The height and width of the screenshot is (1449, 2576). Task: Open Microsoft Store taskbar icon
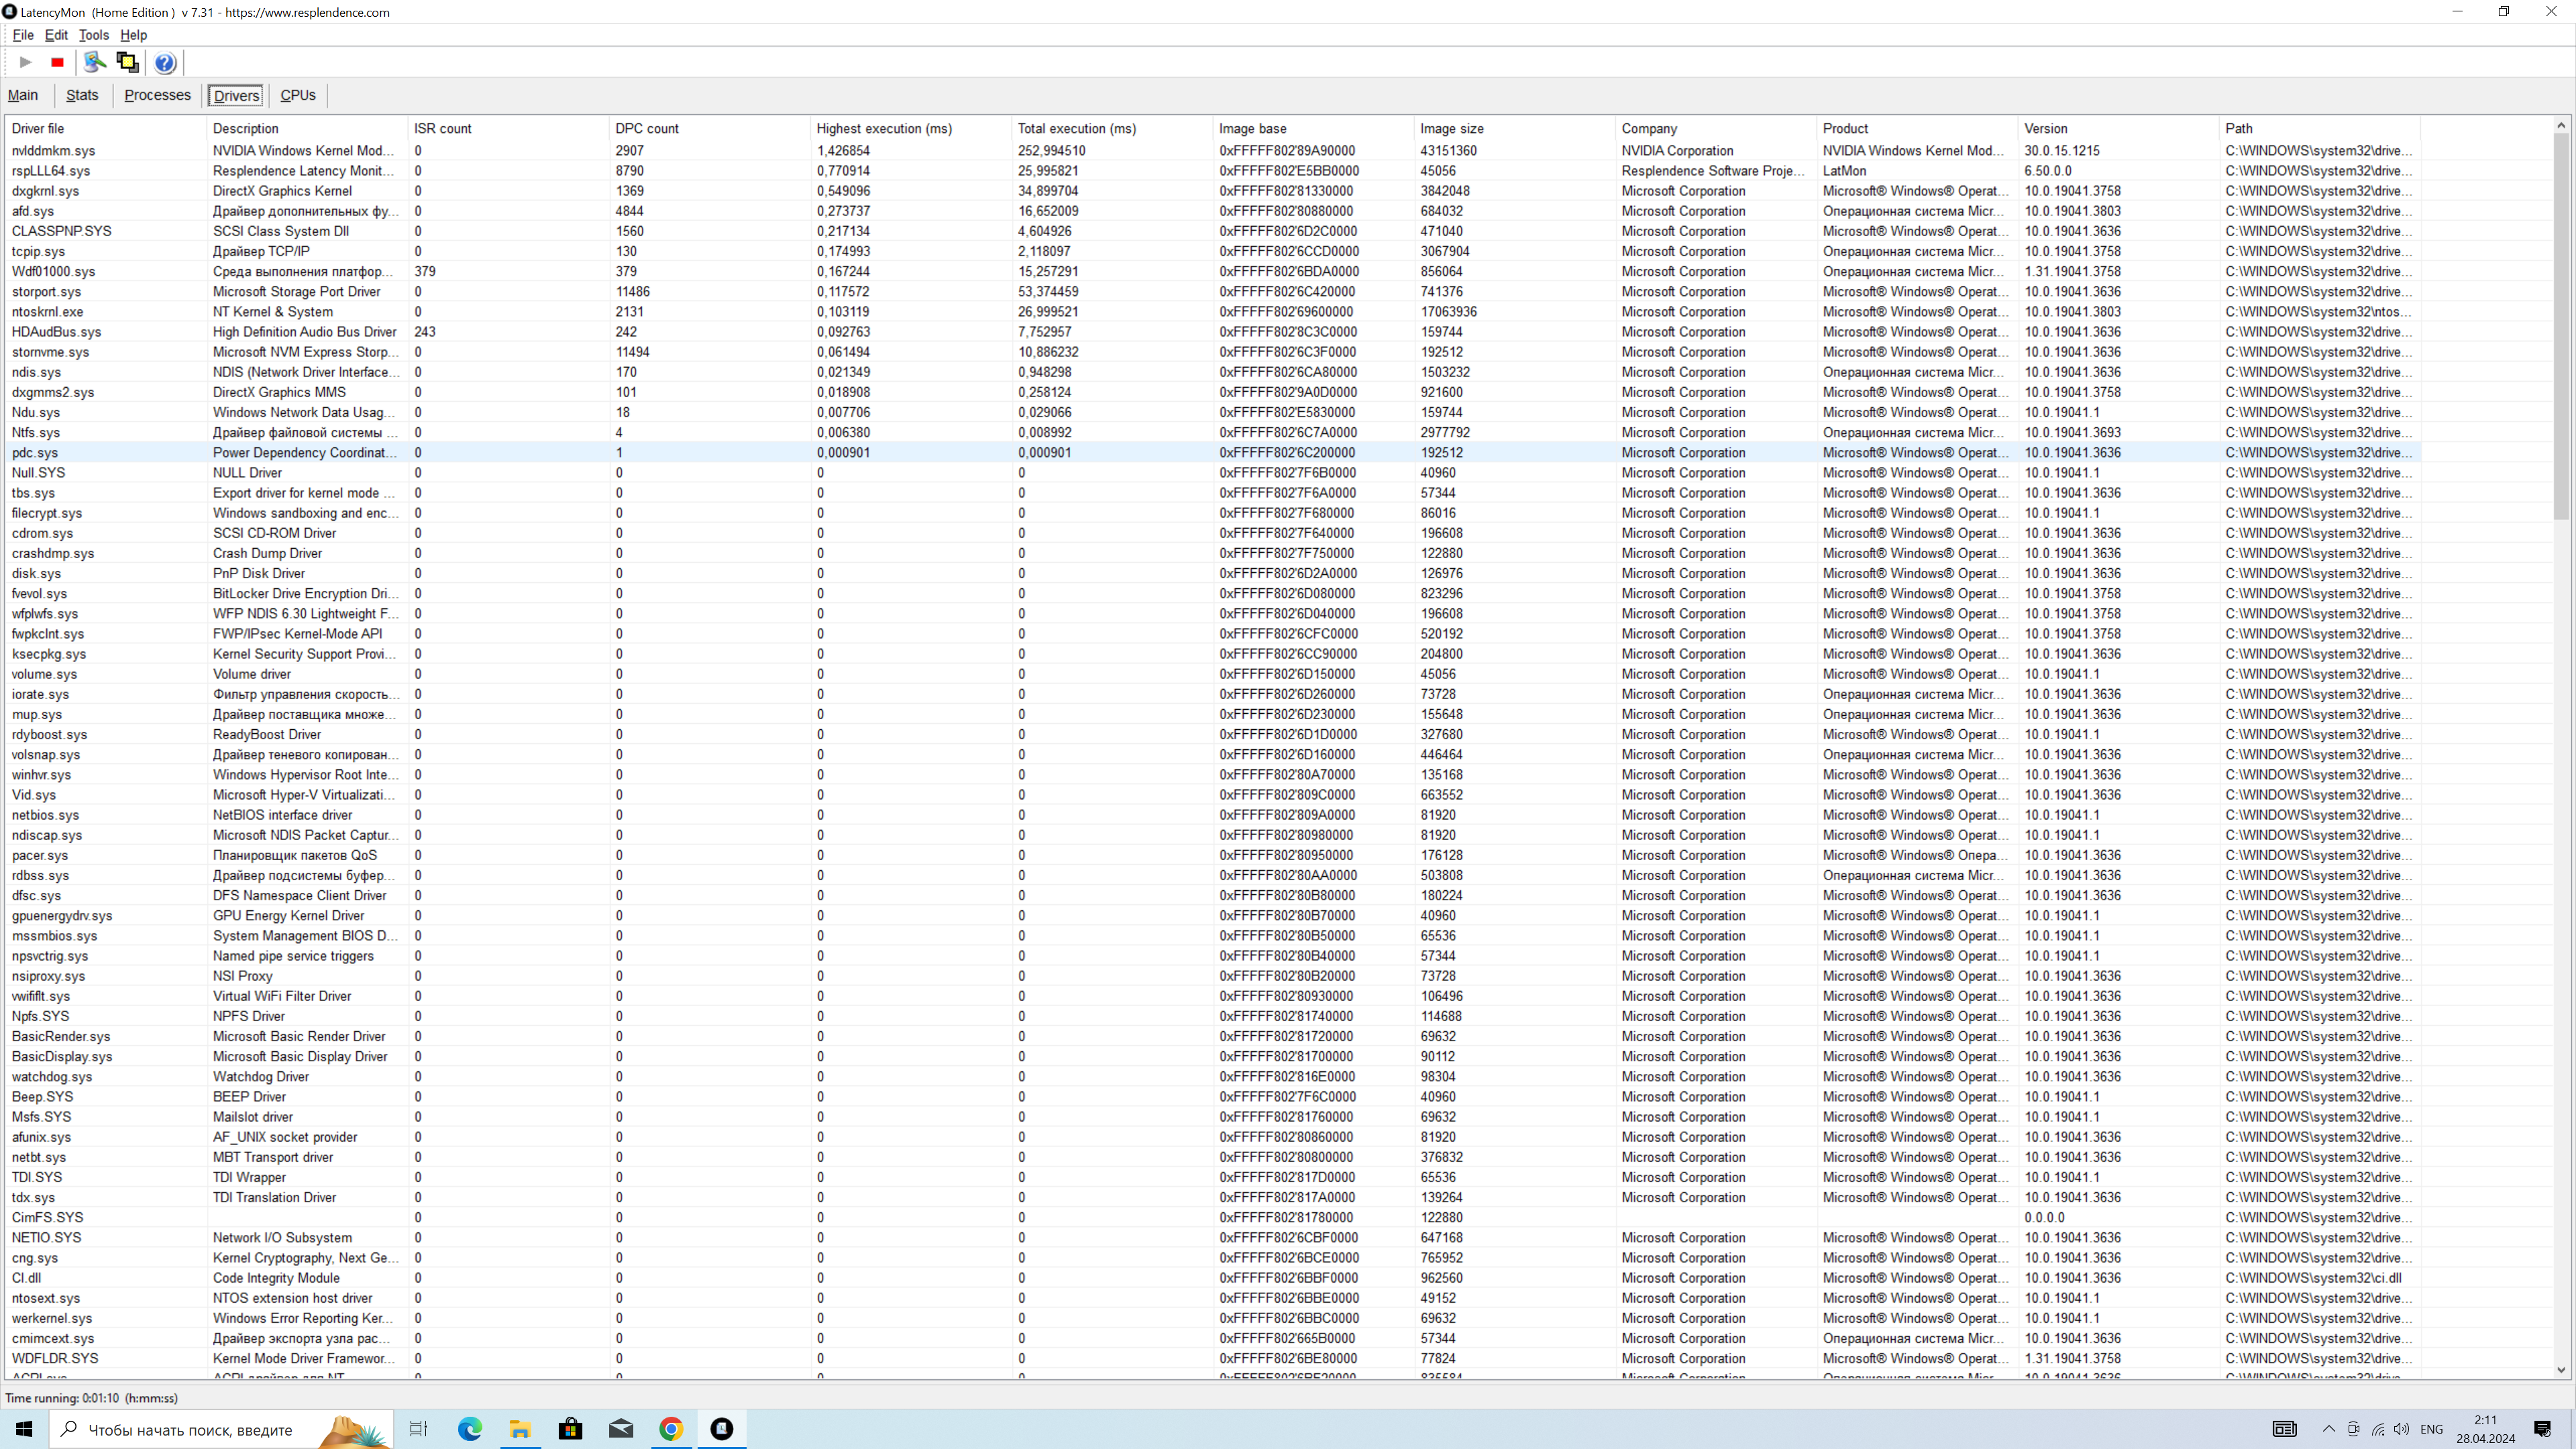coord(570,1429)
